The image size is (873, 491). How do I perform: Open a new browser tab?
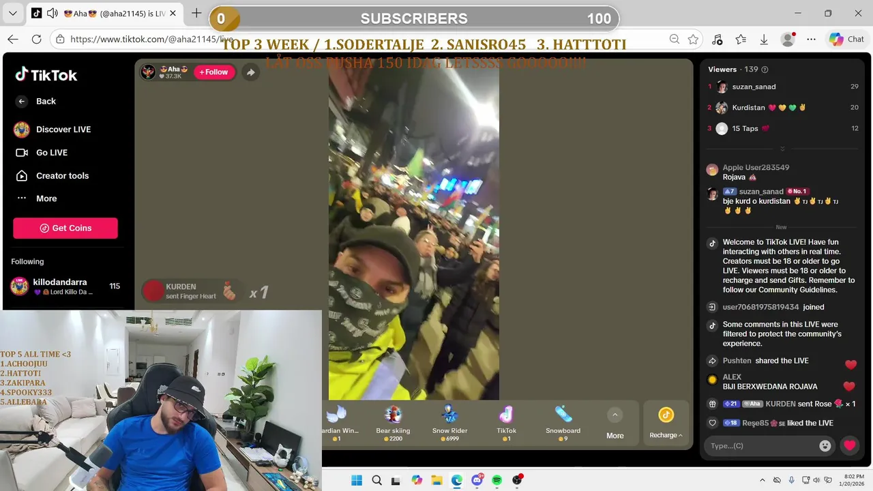coord(196,13)
